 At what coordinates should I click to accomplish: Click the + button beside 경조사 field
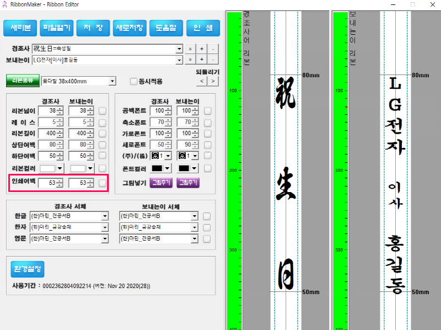(202, 49)
